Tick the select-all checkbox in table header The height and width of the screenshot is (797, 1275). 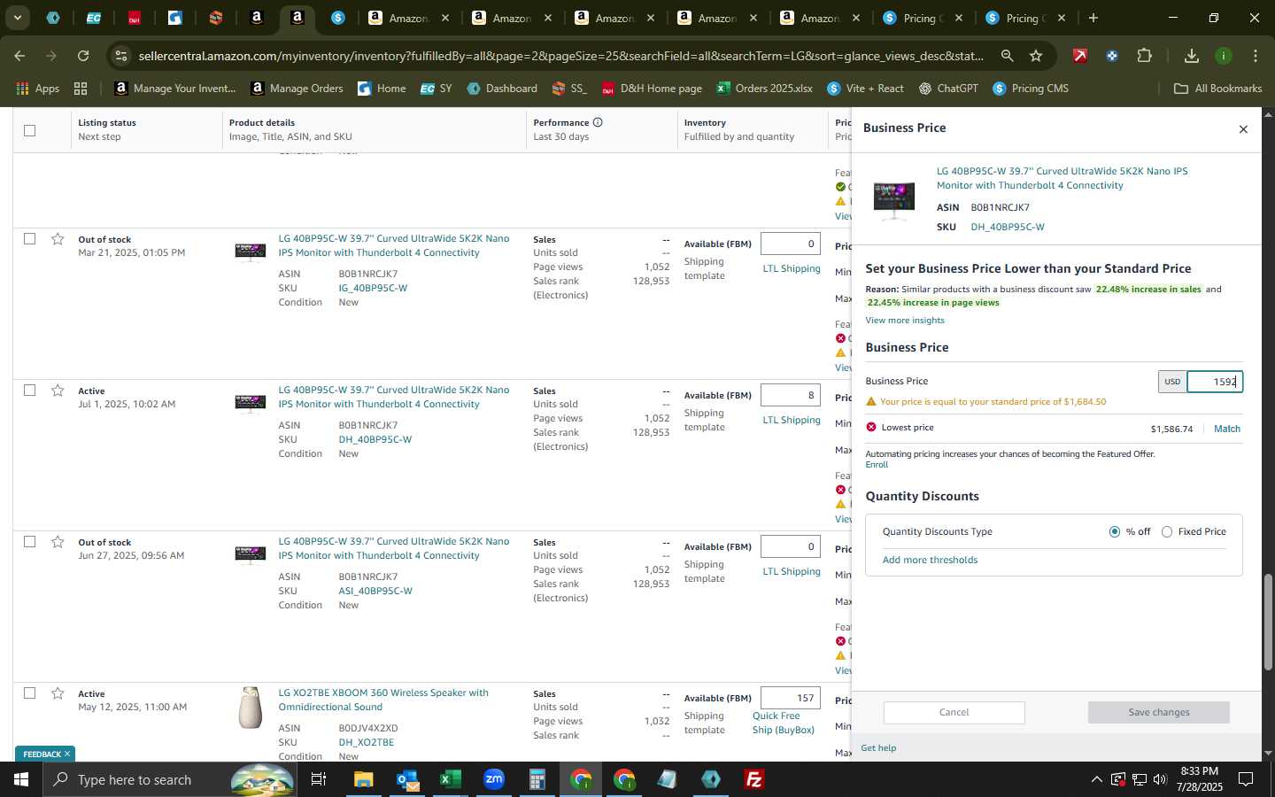coord(29,130)
